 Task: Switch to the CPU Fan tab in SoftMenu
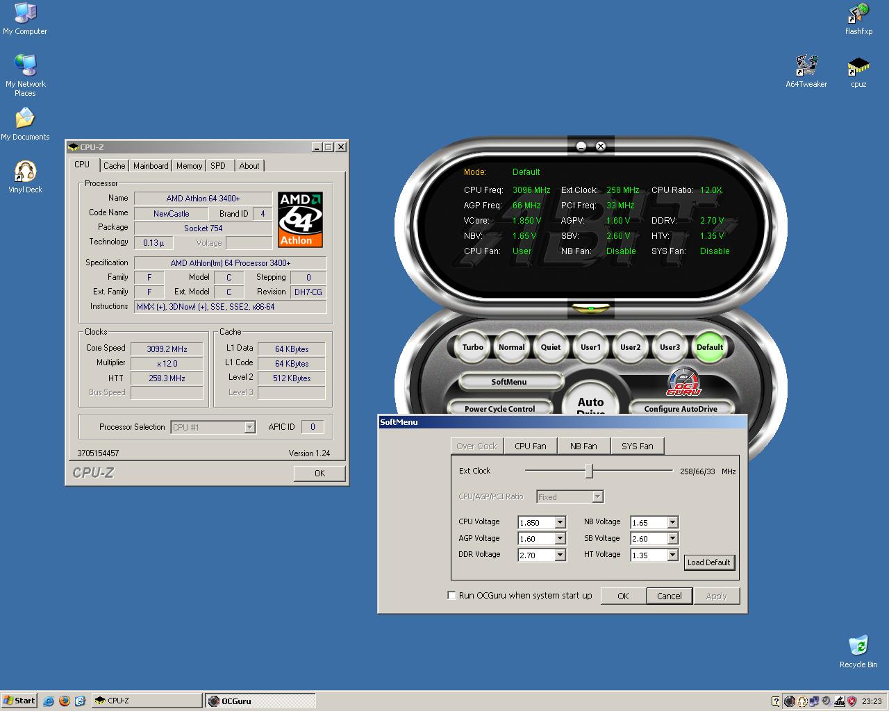(x=531, y=446)
